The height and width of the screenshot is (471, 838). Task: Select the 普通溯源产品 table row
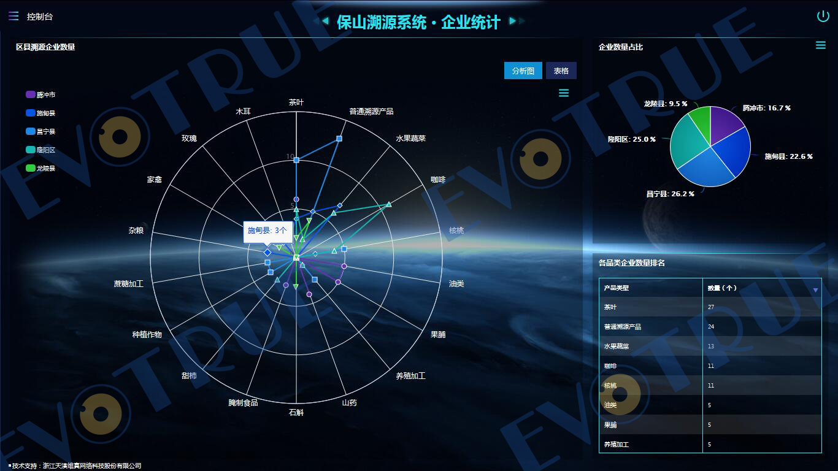pyautogui.click(x=710, y=326)
